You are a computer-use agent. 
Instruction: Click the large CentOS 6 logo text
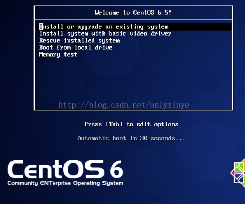pyautogui.click(x=65, y=169)
